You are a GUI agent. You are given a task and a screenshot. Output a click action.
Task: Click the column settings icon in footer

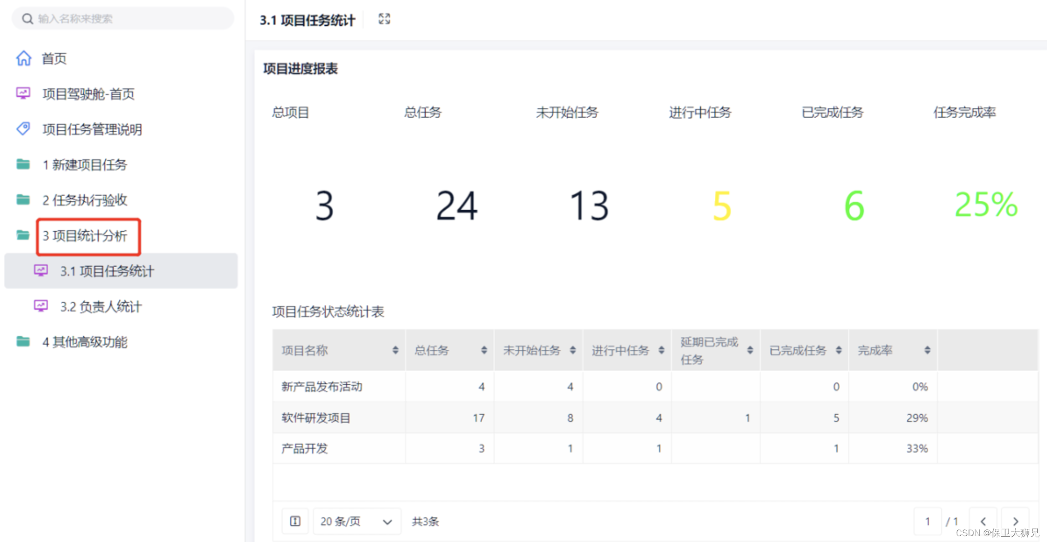click(295, 522)
